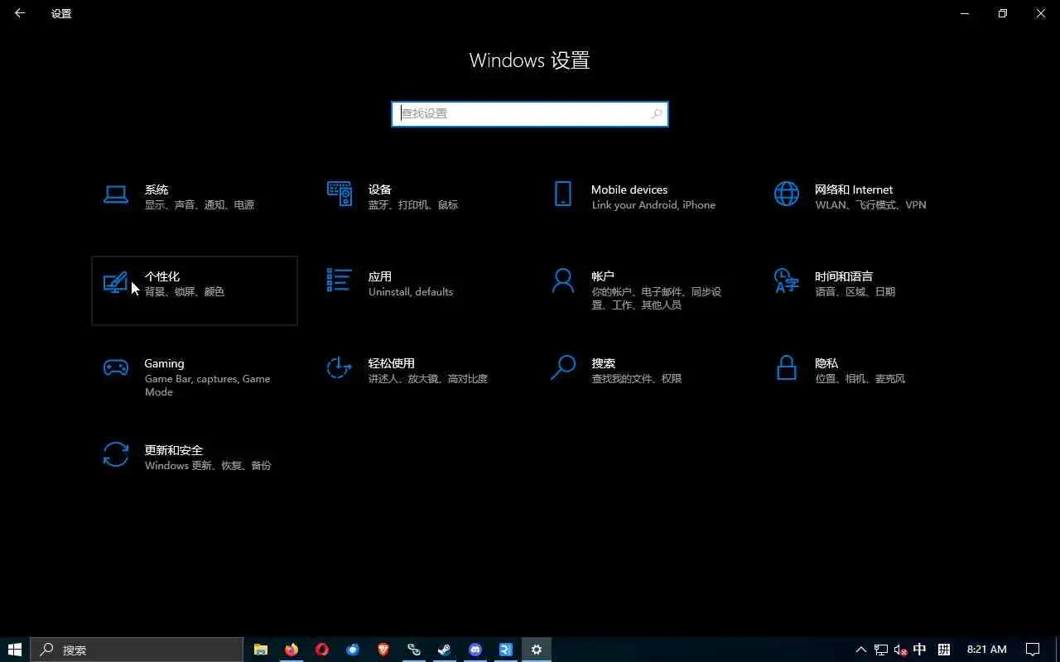Image resolution: width=1060 pixels, height=662 pixels.
Task: Open the Gaming settings tile
Action: click(194, 377)
